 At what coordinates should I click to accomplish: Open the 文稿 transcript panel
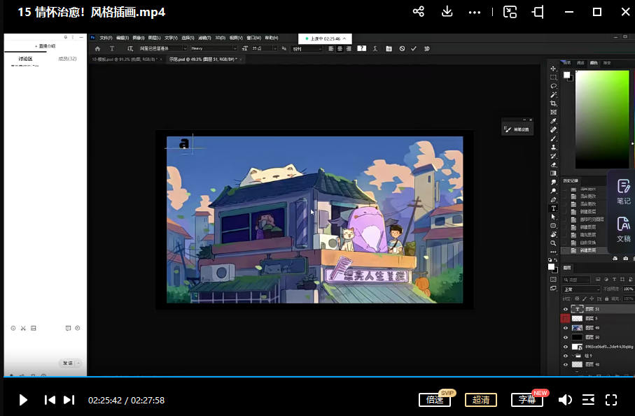point(623,229)
